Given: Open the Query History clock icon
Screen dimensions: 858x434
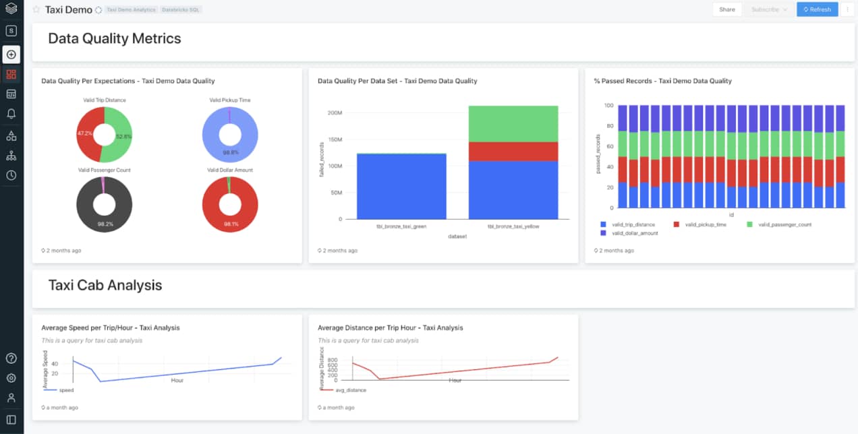Looking at the screenshot, I should pyautogui.click(x=11, y=175).
